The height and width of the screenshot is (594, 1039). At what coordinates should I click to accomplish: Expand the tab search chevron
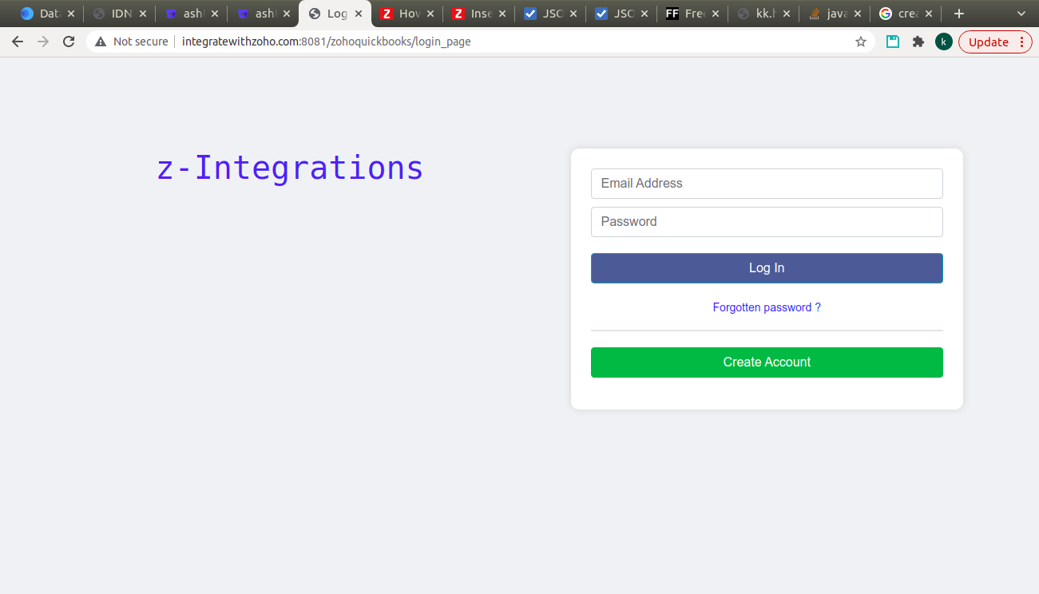pos(1021,14)
